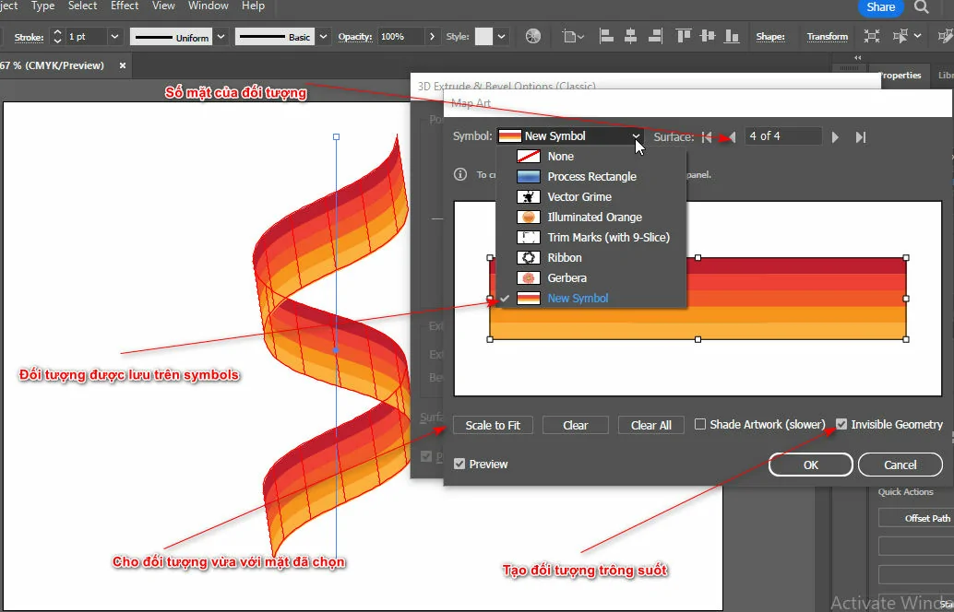Close the CMYK/Preview document tab
This screenshot has width=954, height=612.
click(123, 65)
